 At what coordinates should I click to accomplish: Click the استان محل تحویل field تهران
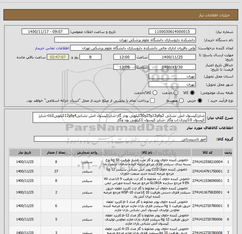pos(172,76)
